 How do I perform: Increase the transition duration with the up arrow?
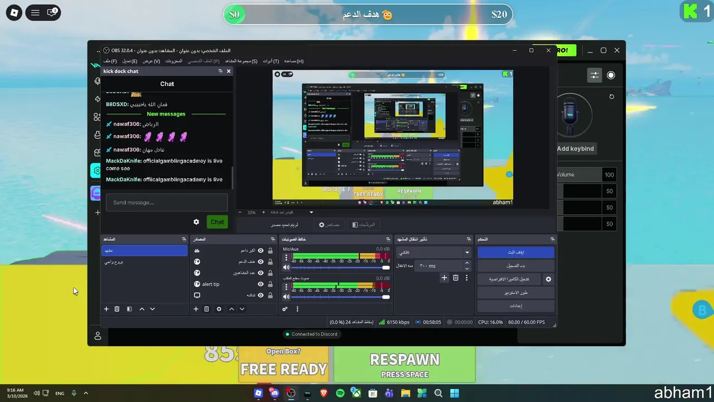[x=467, y=263]
